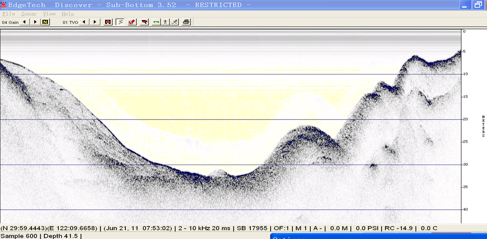487x239 pixels.
Task: Decrease gain with the left arrow beside 04 Gain
Action: click(25, 22)
